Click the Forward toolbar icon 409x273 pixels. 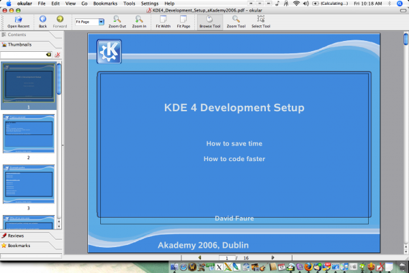point(60,22)
